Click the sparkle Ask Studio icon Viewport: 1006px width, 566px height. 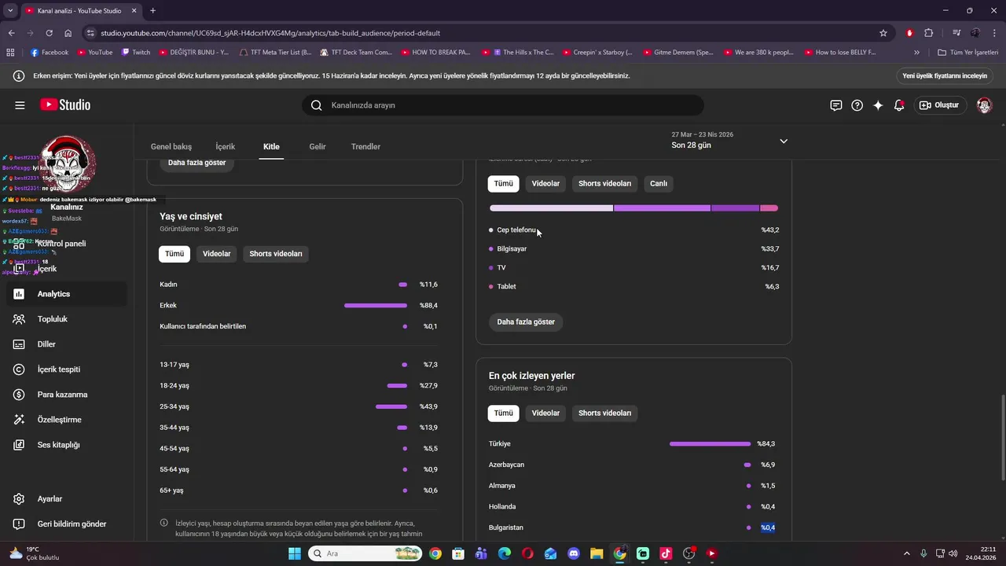[878, 105]
